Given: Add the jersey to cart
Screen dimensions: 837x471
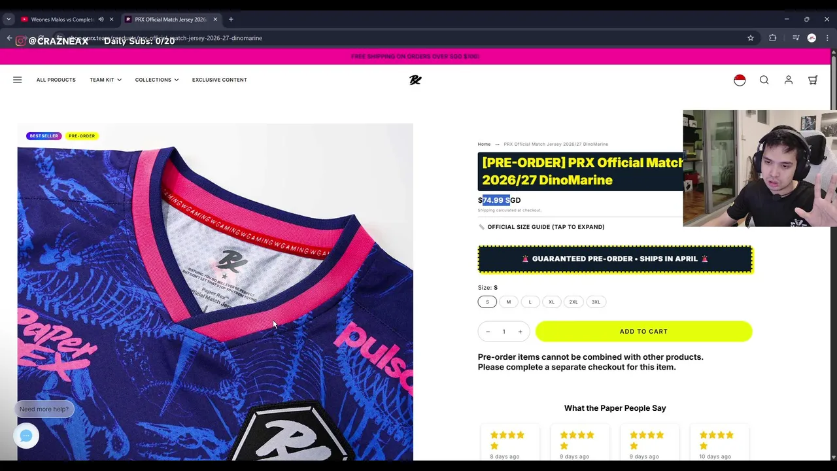Looking at the screenshot, I should tap(643, 331).
